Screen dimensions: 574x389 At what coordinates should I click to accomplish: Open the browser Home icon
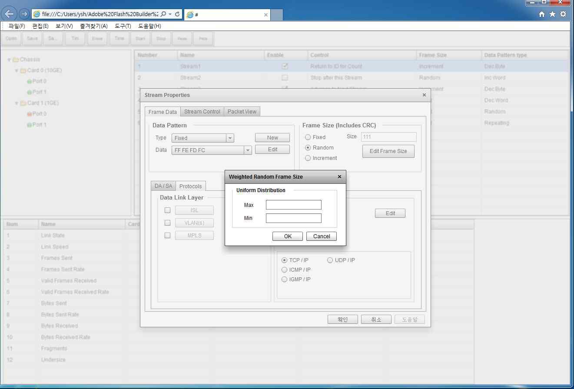coord(542,14)
